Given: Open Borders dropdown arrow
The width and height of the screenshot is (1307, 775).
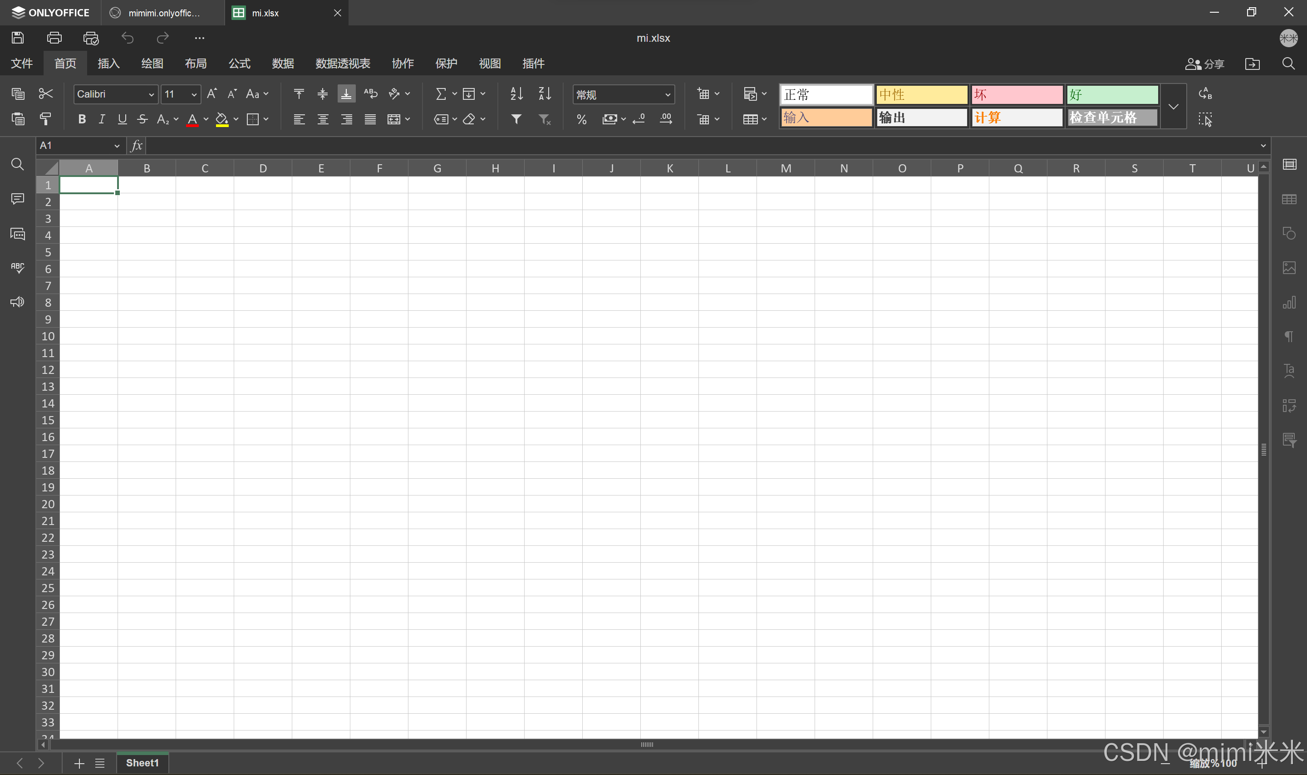Looking at the screenshot, I should (x=266, y=119).
